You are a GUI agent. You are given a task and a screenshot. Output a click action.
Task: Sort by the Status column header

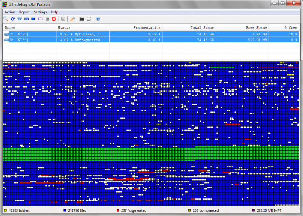83,28
